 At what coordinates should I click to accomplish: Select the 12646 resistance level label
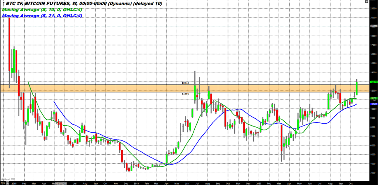point(185,83)
